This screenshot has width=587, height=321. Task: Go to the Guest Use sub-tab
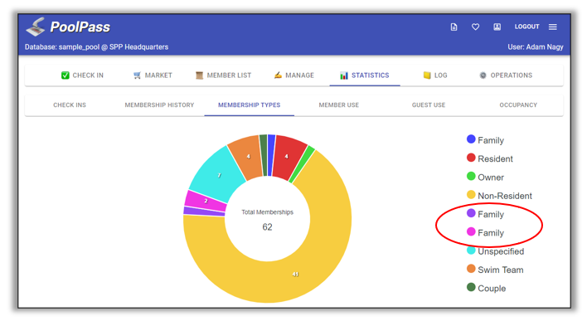click(x=429, y=105)
